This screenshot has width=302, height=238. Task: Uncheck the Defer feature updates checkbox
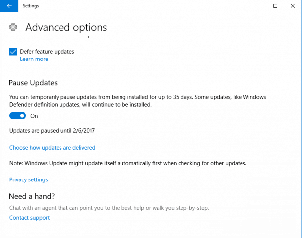tap(13, 52)
